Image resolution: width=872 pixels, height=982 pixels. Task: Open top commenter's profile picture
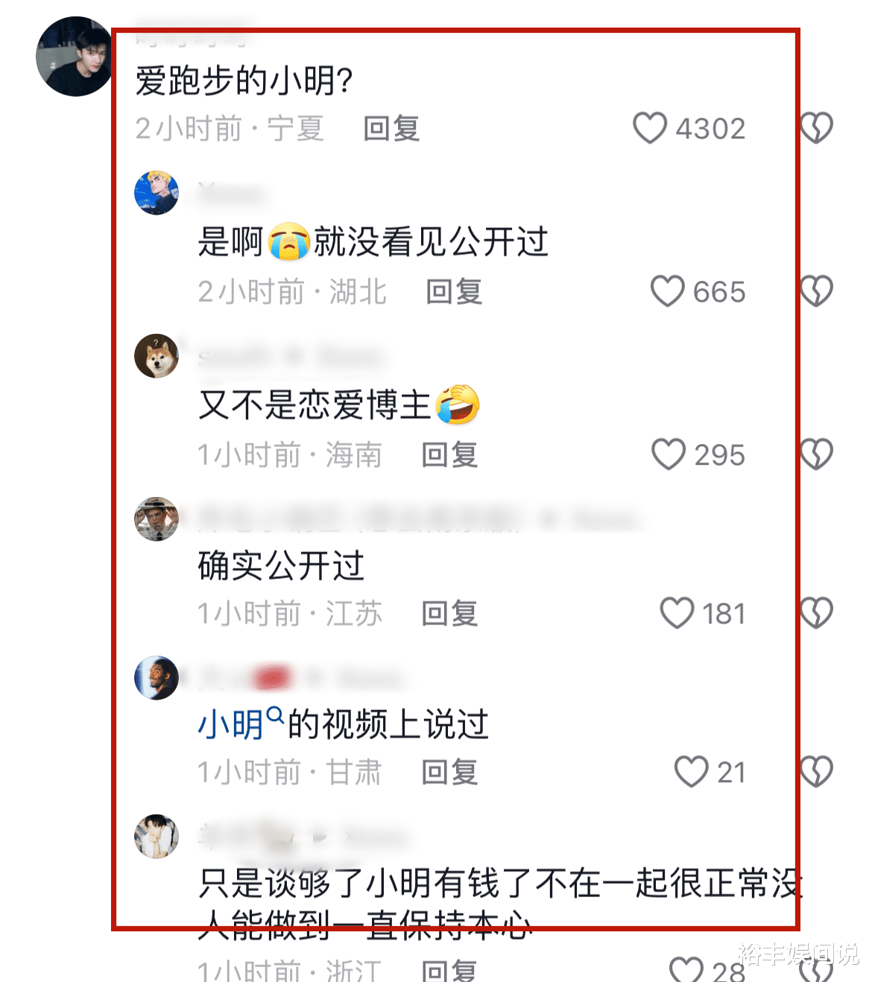75,57
